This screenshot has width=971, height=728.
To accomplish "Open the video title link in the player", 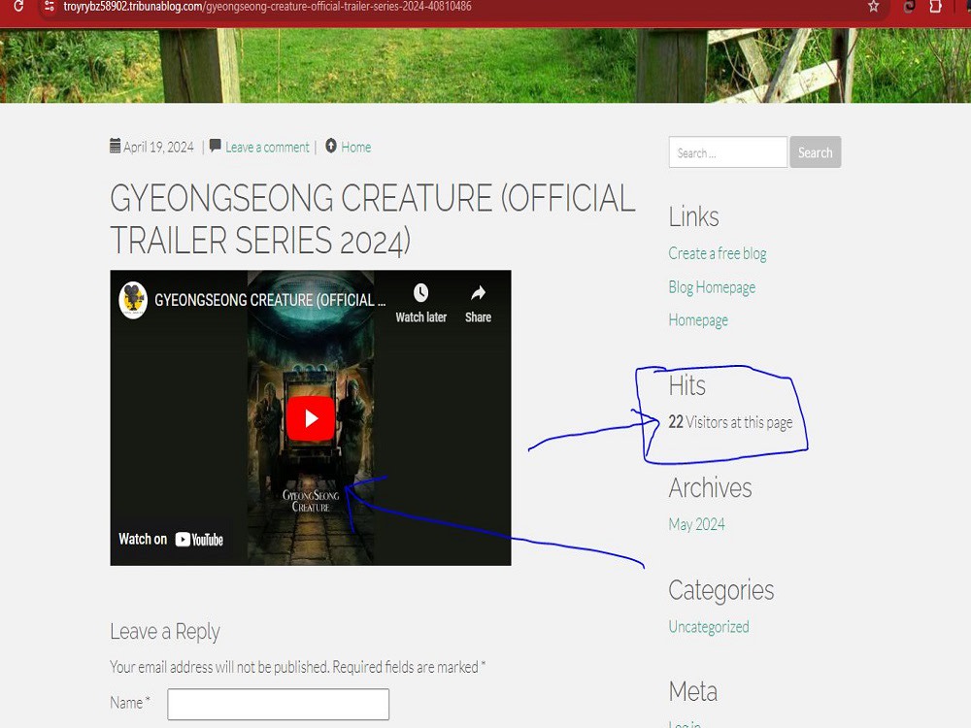I will coord(270,300).
